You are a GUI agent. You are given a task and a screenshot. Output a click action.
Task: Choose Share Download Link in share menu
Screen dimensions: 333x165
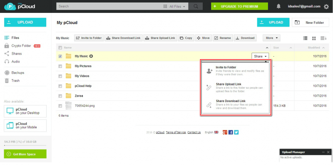(x=235, y=105)
